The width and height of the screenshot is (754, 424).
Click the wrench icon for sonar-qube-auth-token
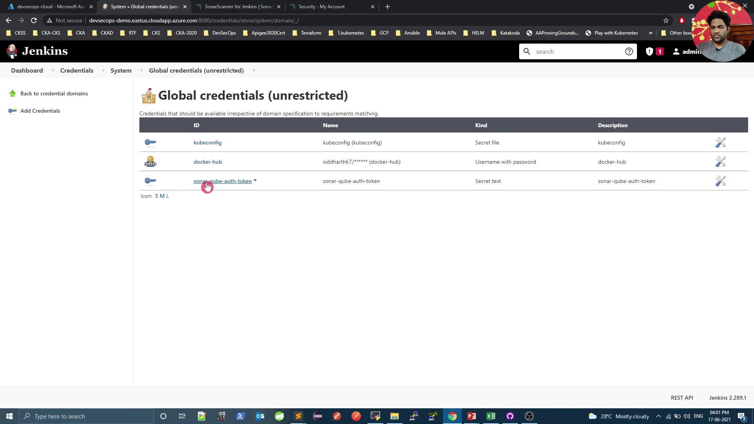pyautogui.click(x=720, y=181)
